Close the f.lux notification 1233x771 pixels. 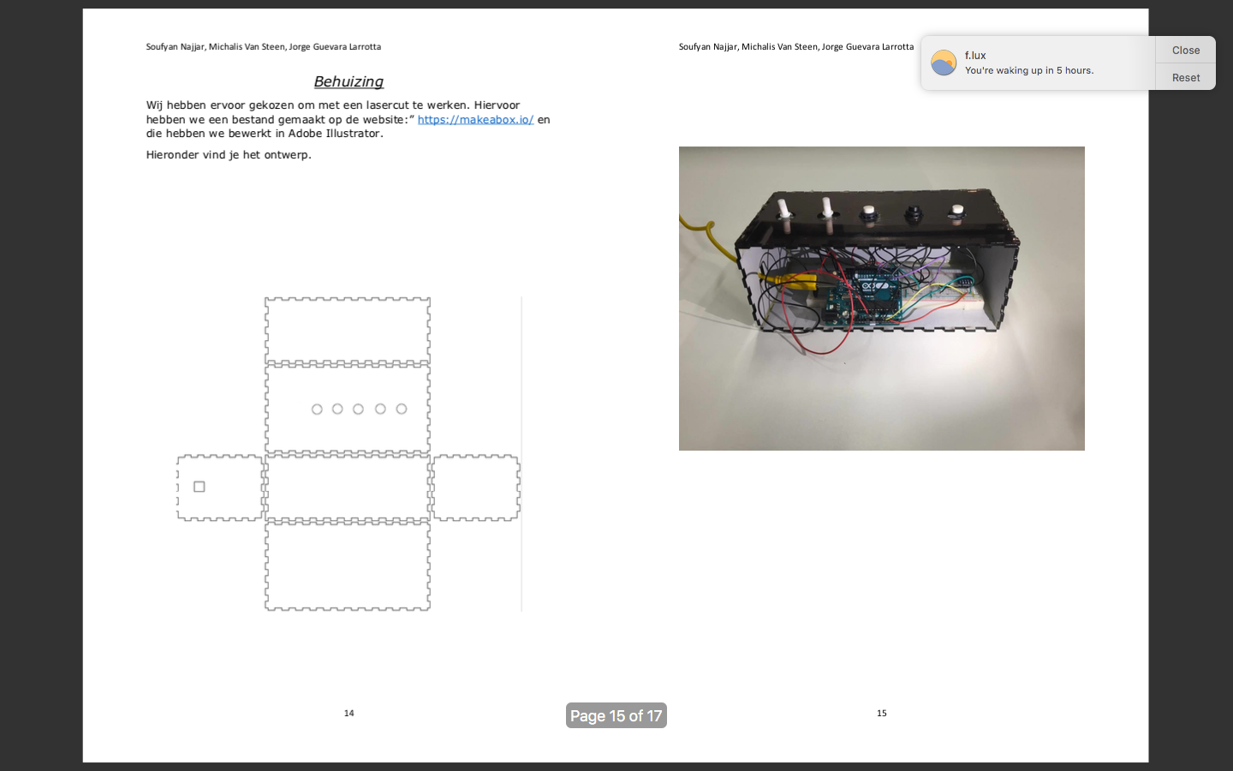pos(1185,50)
